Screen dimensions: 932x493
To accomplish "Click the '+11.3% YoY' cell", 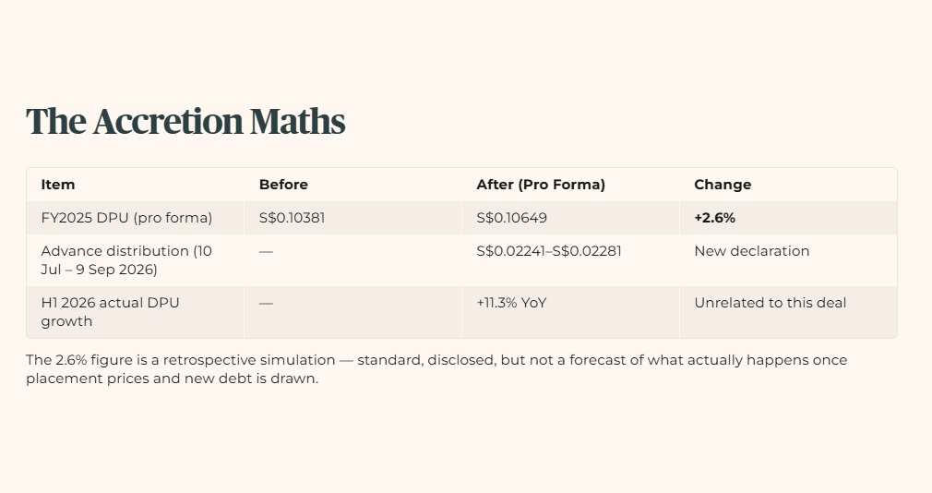I will [x=511, y=303].
